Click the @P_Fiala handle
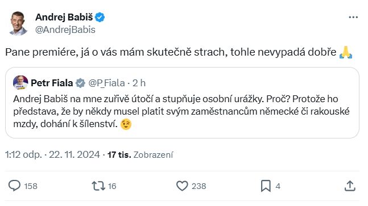Image resolution: width=368 pixels, height=206 pixels. 106,83
